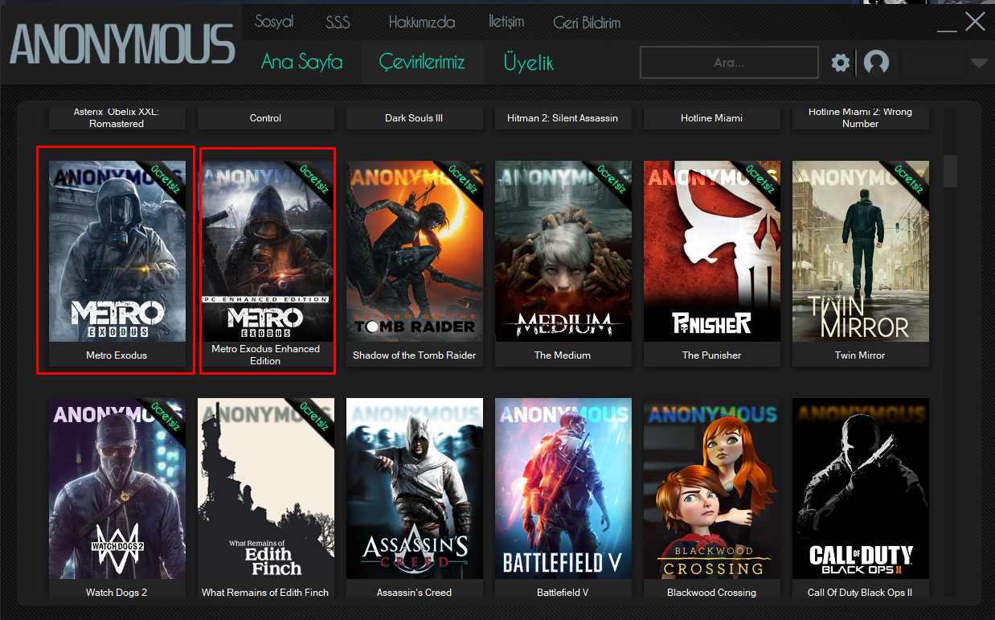
Task: Select the Metro Exodus cover art
Action: click(117, 252)
